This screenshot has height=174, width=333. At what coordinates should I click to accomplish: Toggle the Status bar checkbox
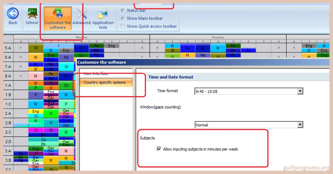[x=122, y=10]
